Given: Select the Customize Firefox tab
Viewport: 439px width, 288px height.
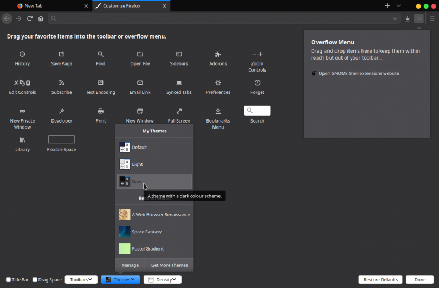Looking at the screenshot, I should pos(131,5).
